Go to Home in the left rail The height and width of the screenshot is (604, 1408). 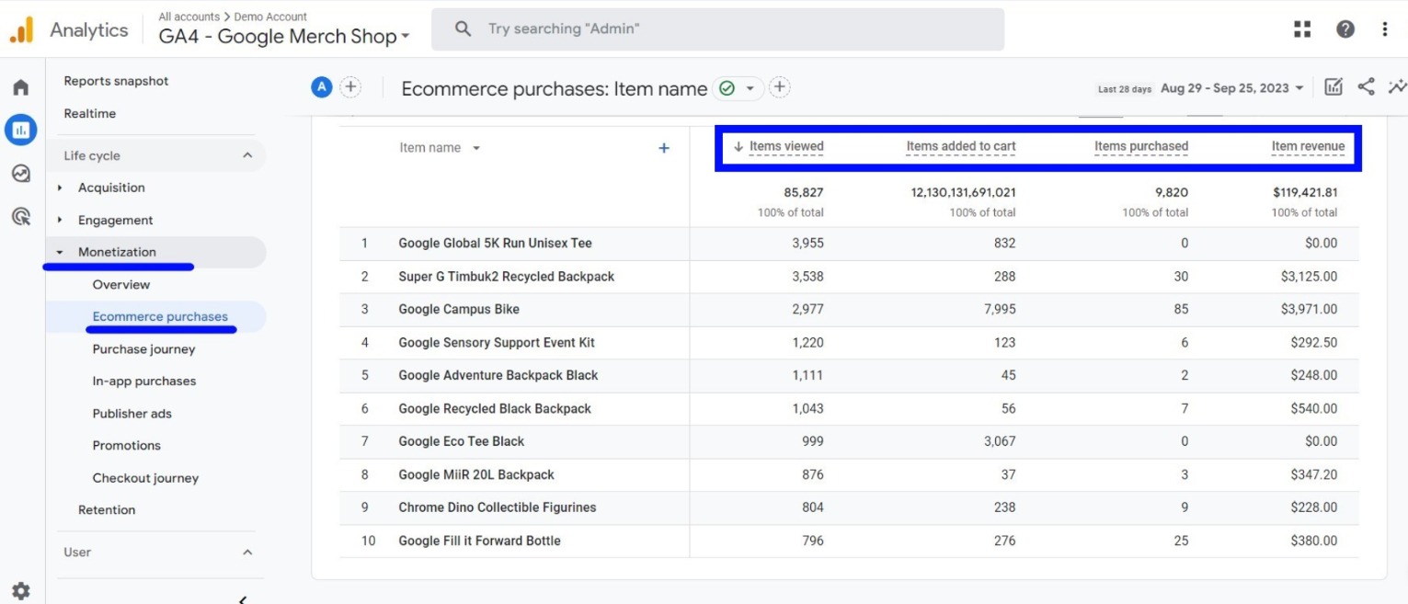[20, 88]
